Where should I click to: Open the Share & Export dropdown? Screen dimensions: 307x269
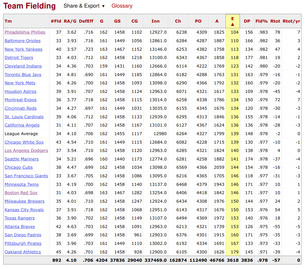pos(84,6)
